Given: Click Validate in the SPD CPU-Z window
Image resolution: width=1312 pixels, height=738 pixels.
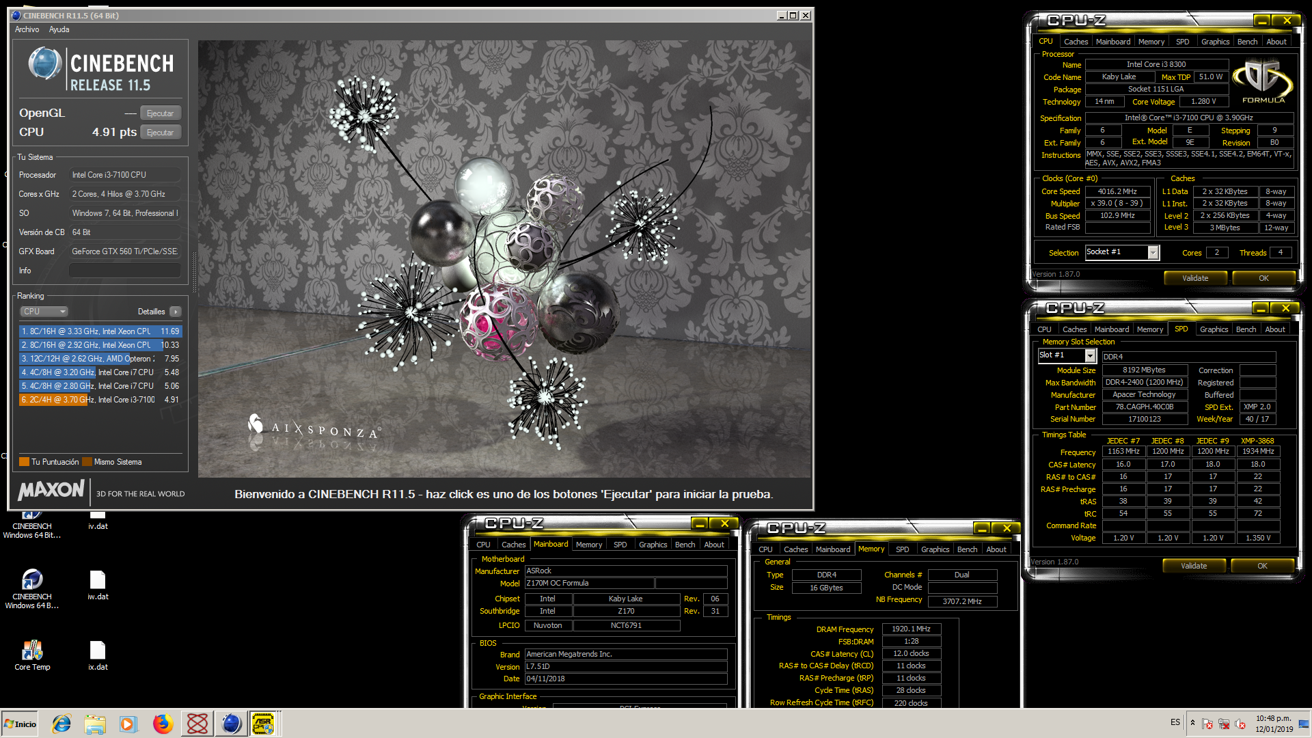Looking at the screenshot, I should 1194,566.
